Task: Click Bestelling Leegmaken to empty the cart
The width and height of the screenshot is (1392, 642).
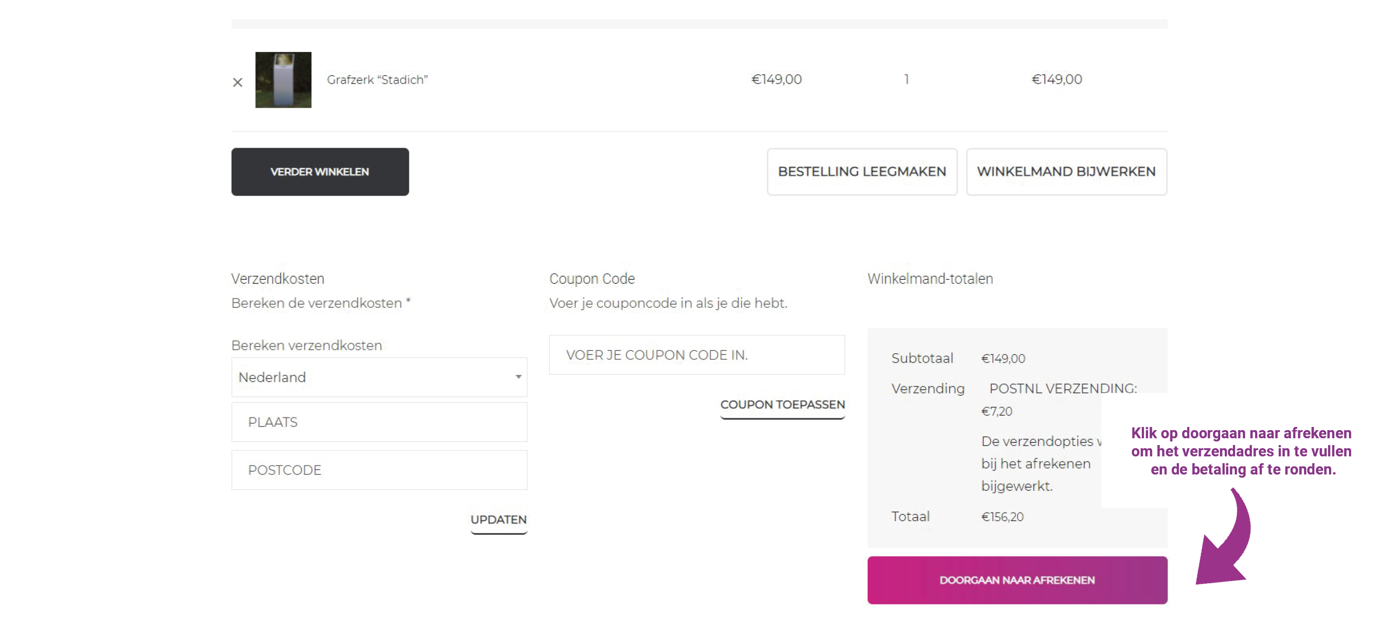Action: click(x=861, y=172)
